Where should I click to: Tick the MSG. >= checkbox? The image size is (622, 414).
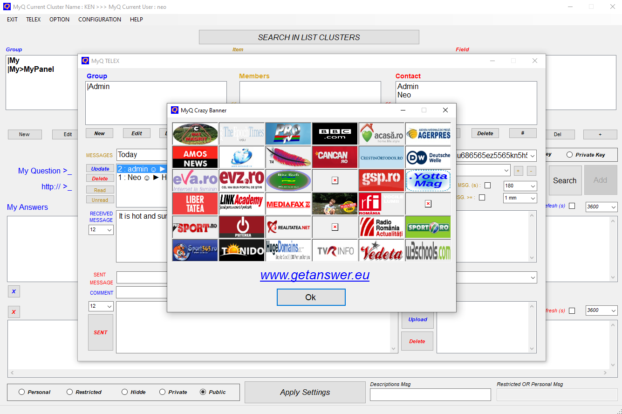(482, 198)
